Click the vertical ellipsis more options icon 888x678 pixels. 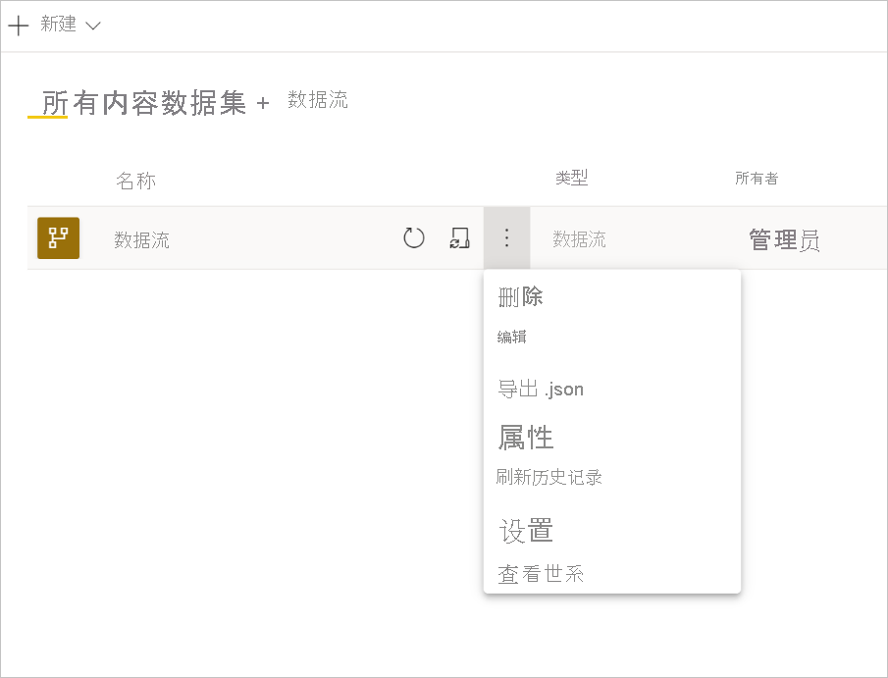coord(506,237)
